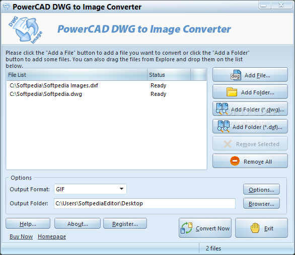
Task: Click the Exit button label
Action: [269, 228]
